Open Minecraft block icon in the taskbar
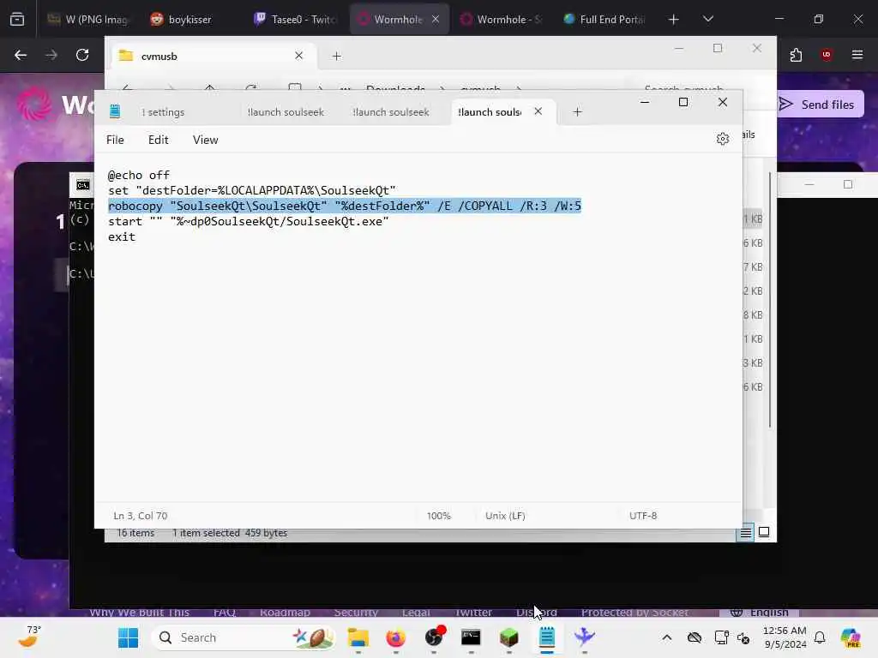Viewport: 878px width, 658px height. (x=509, y=637)
